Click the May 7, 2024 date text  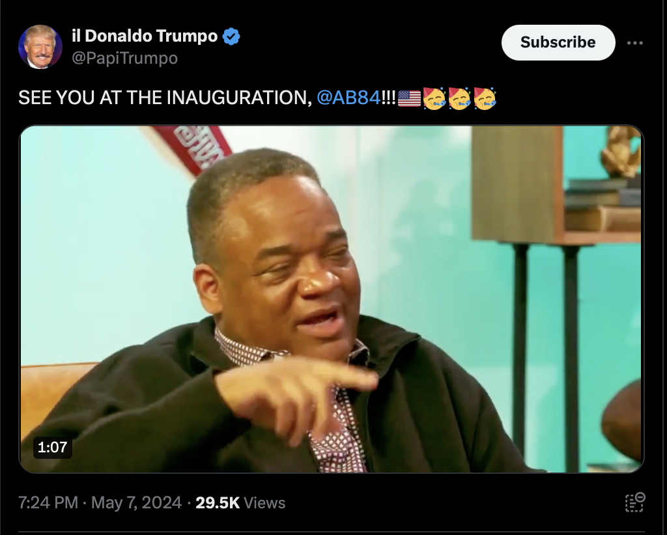click(137, 502)
